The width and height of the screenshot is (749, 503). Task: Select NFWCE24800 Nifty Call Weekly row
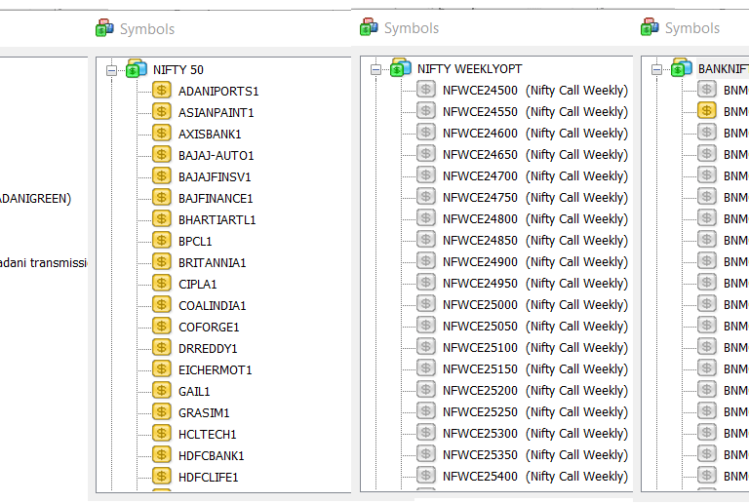[535, 219]
